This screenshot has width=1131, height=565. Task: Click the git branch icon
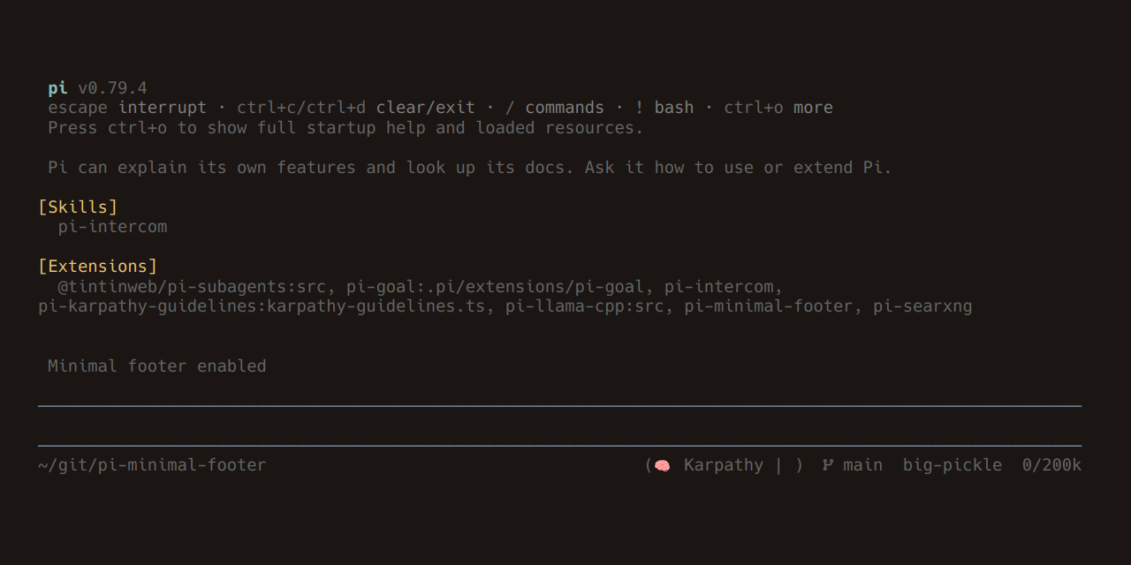point(828,464)
